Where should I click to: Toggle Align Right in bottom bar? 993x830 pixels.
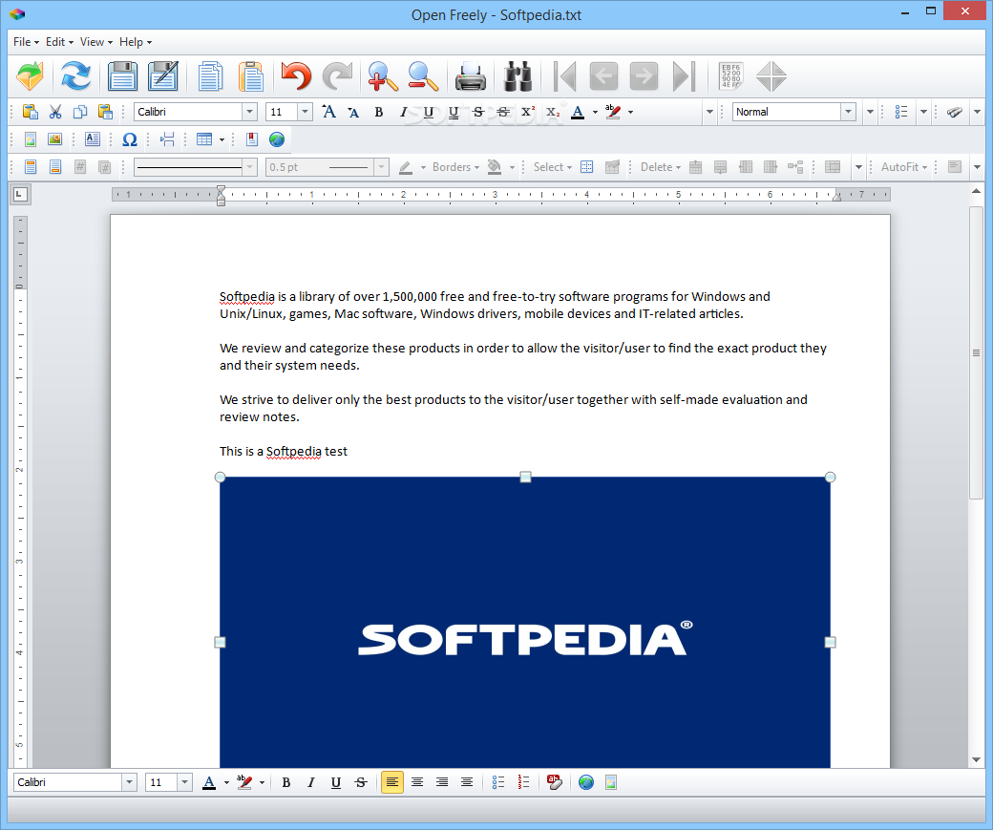pos(442,782)
